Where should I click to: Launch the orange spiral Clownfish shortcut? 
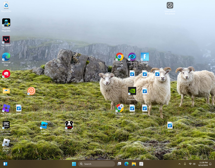(31, 91)
